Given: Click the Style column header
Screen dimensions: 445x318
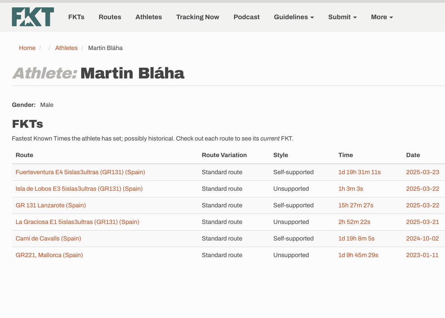Looking at the screenshot, I should 281,155.
